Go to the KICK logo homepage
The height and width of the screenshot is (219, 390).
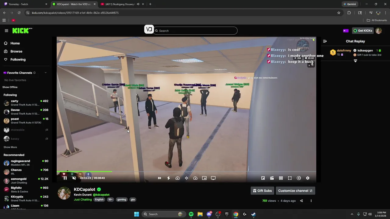click(22, 30)
